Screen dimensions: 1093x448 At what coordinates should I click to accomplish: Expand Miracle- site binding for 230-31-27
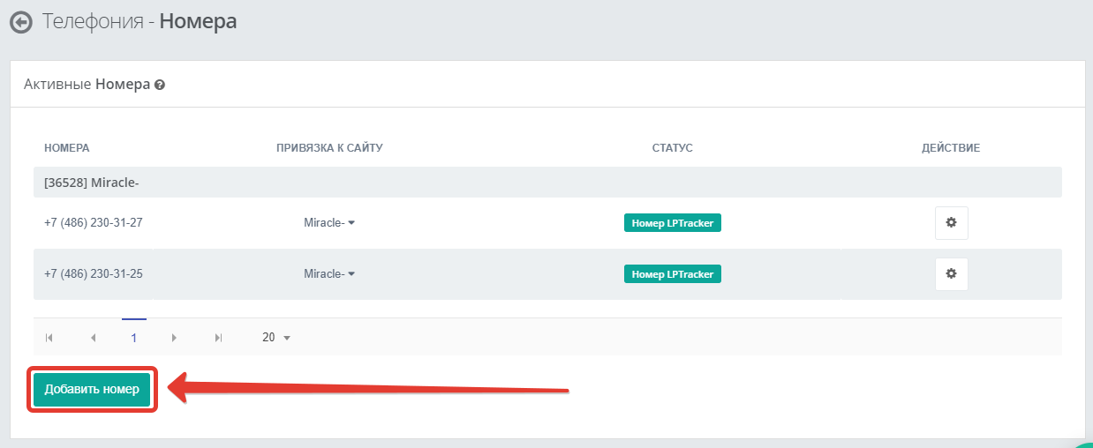pos(329,223)
